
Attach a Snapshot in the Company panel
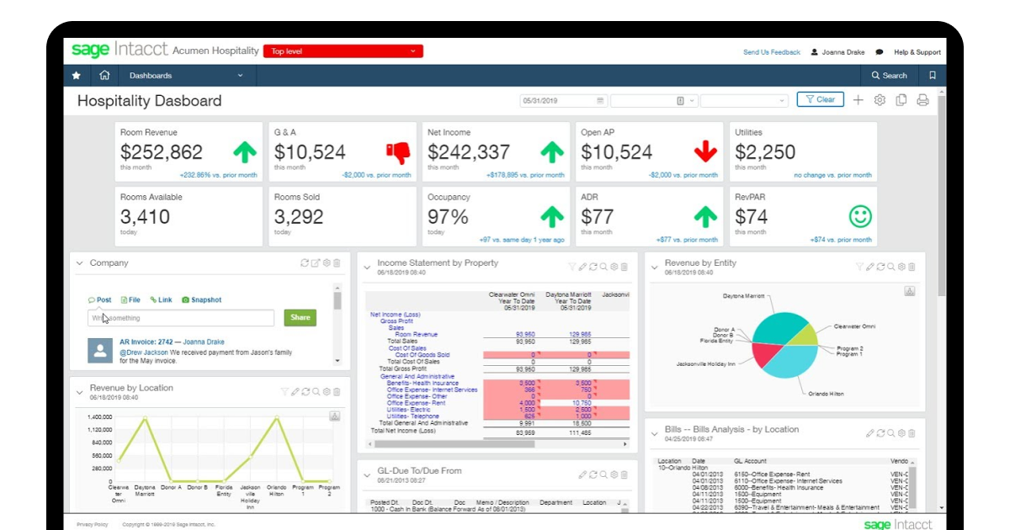pyautogui.click(x=200, y=299)
